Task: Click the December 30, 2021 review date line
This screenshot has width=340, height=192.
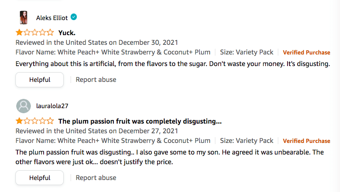Action: point(96,42)
